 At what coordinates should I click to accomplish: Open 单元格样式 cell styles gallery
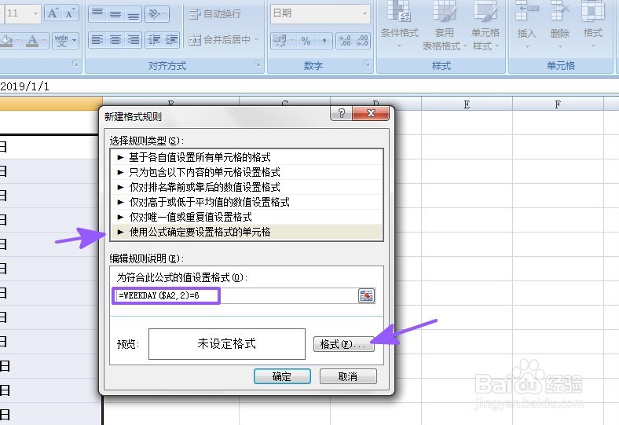pos(485,25)
